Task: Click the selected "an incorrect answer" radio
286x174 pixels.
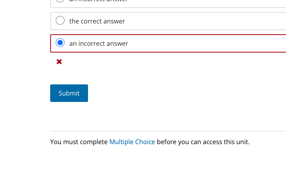Action: pos(60,43)
